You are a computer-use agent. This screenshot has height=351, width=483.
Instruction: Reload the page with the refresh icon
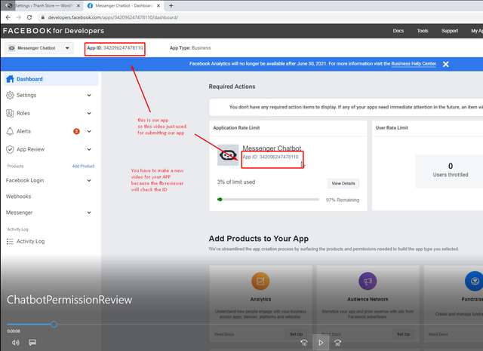tap(29, 17)
